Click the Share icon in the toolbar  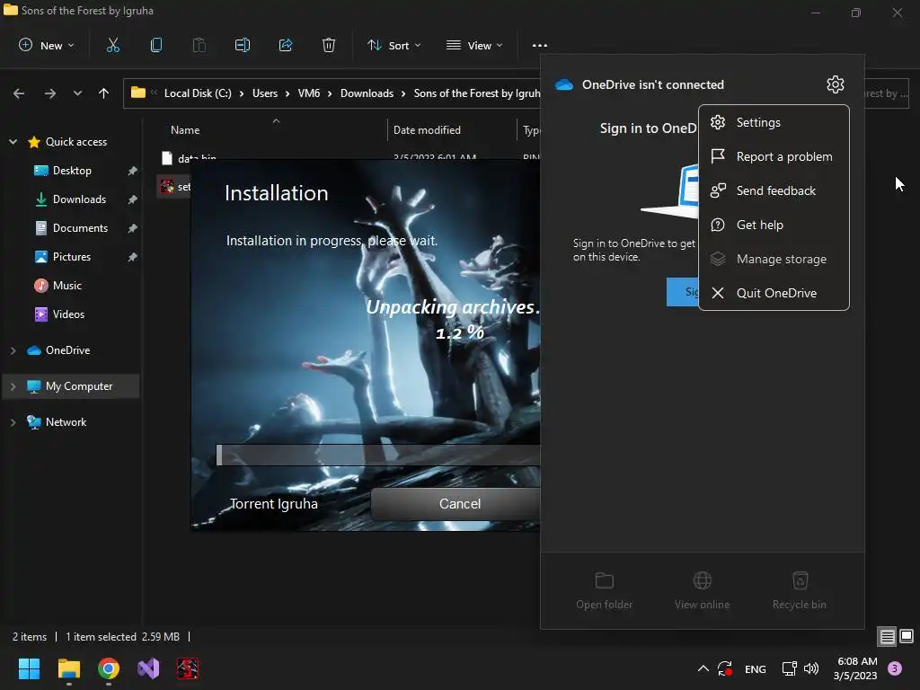[286, 45]
